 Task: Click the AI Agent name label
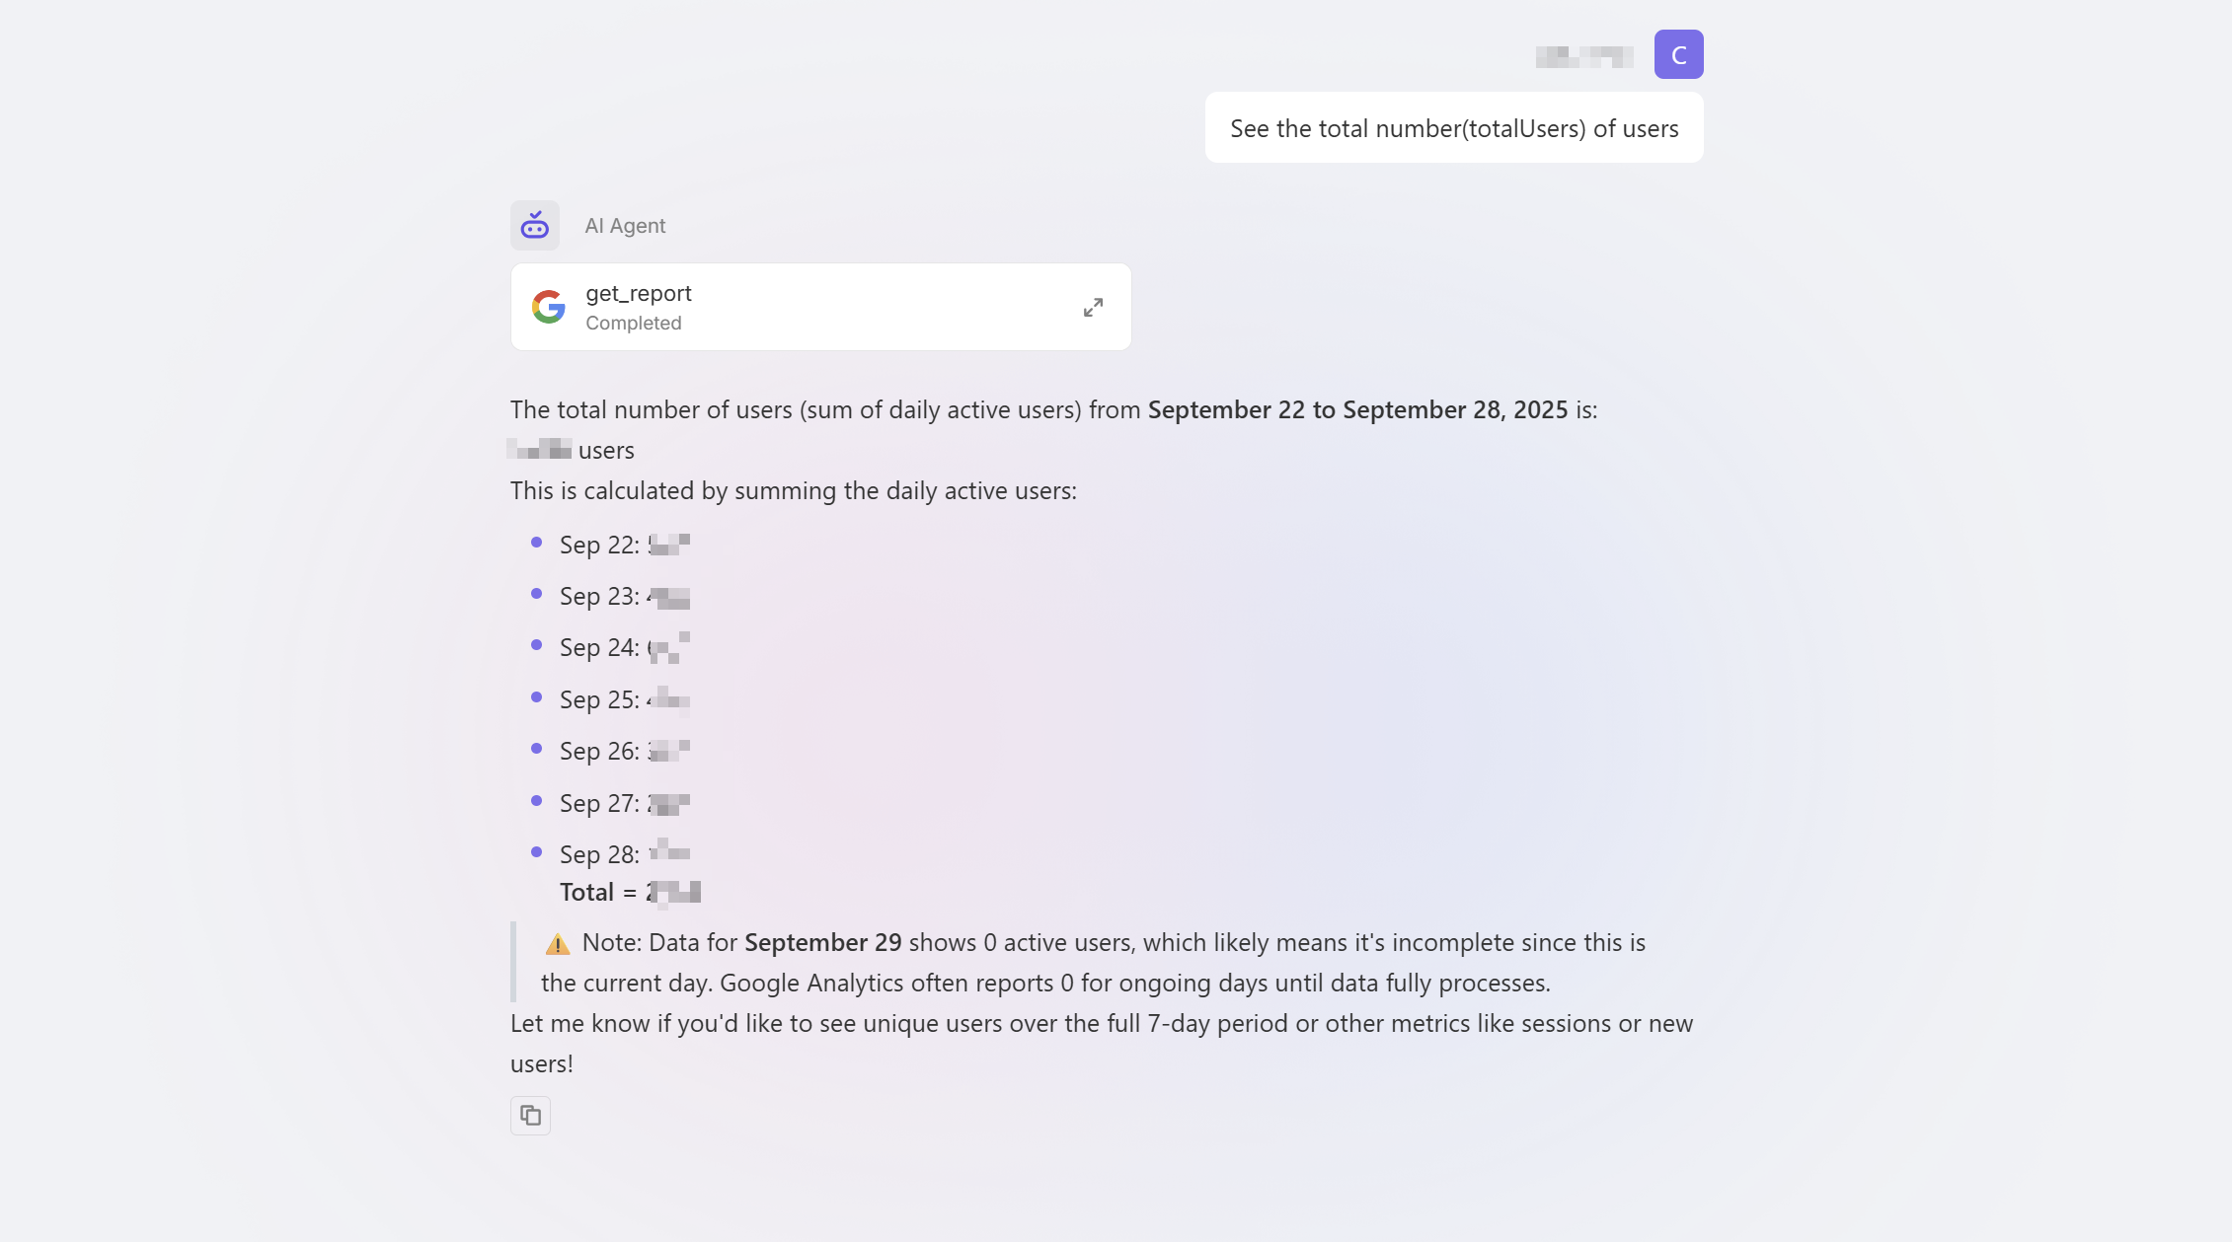[625, 226]
